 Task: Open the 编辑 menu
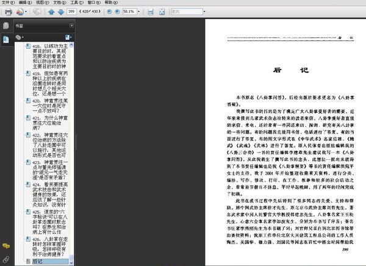25,2
